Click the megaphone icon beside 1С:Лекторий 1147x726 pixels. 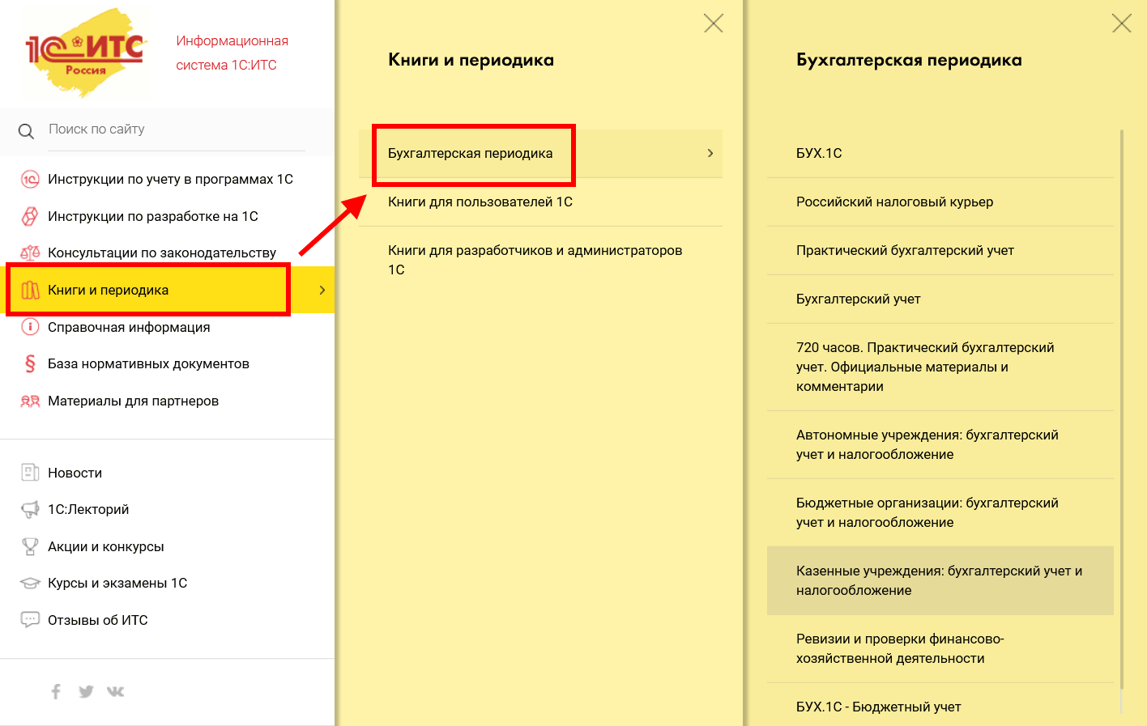(30, 509)
